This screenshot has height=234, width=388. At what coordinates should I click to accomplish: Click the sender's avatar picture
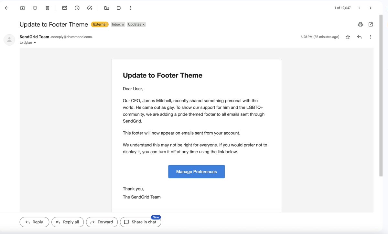pyautogui.click(x=9, y=40)
